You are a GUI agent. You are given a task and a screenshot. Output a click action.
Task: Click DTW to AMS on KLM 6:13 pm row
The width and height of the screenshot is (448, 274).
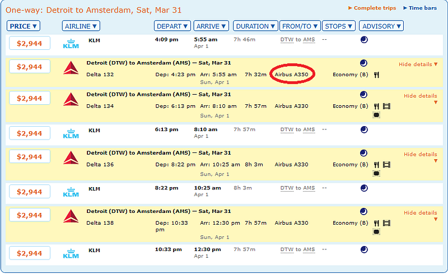click(297, 129)
